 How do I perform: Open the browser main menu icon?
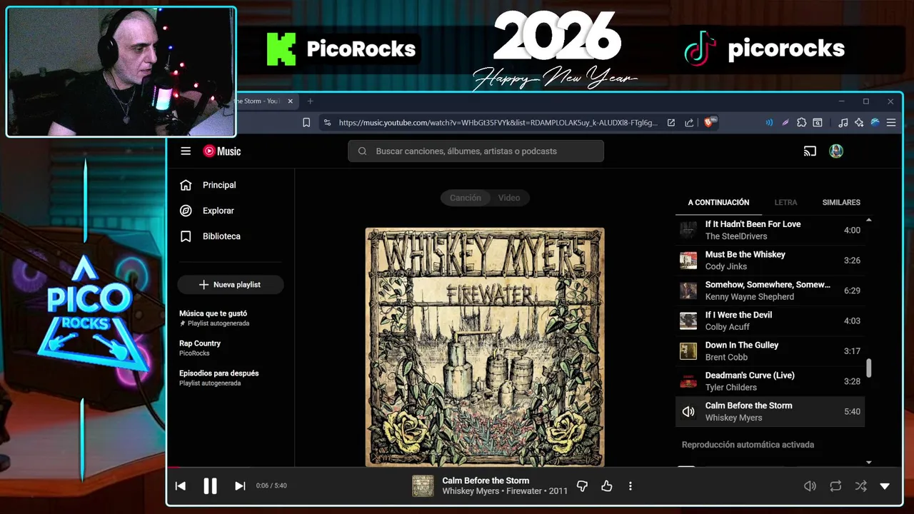tap(890, 123)
